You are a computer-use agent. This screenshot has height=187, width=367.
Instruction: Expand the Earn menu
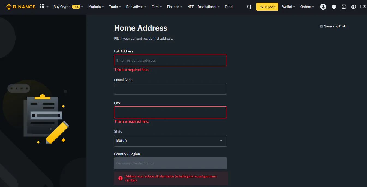(157, 7)
